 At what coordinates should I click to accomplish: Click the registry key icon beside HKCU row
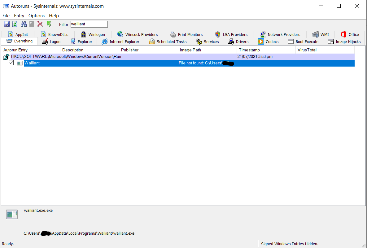pyautogui.click(x=6, y=57)
